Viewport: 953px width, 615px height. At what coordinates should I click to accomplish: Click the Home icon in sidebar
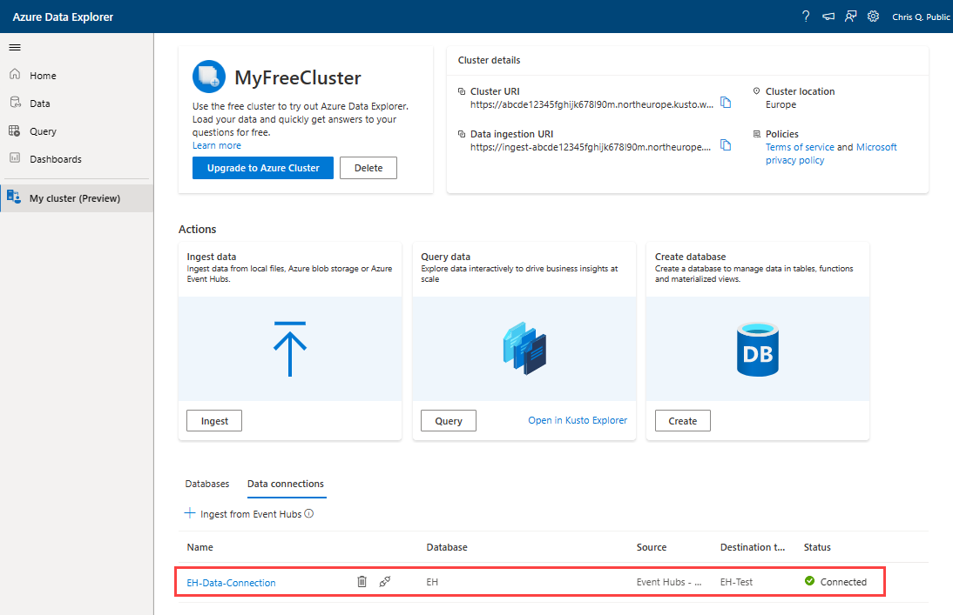(x=15, y=75)
